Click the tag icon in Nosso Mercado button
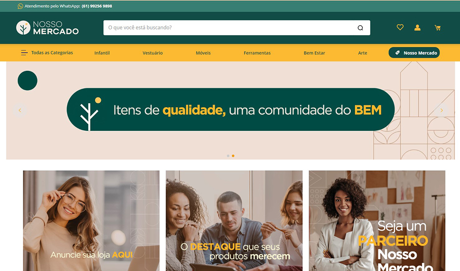The image size is (460, 271). (398, 52)
